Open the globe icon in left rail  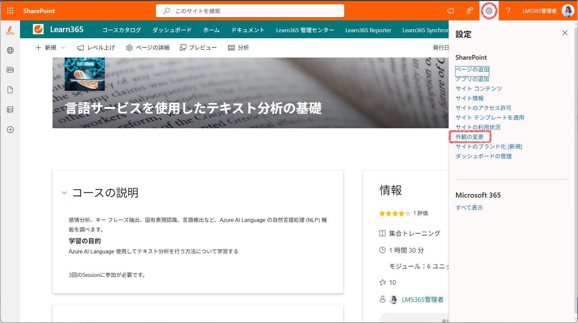pos(10,50)
